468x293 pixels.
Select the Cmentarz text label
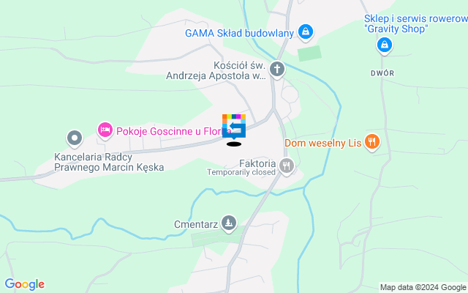click(x=196, y=224)
